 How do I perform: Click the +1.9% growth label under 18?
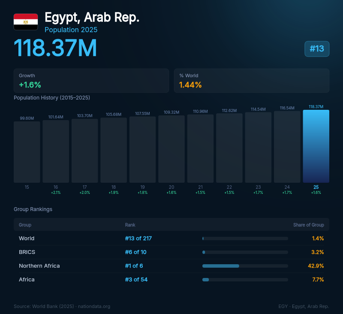pos(114,193)
